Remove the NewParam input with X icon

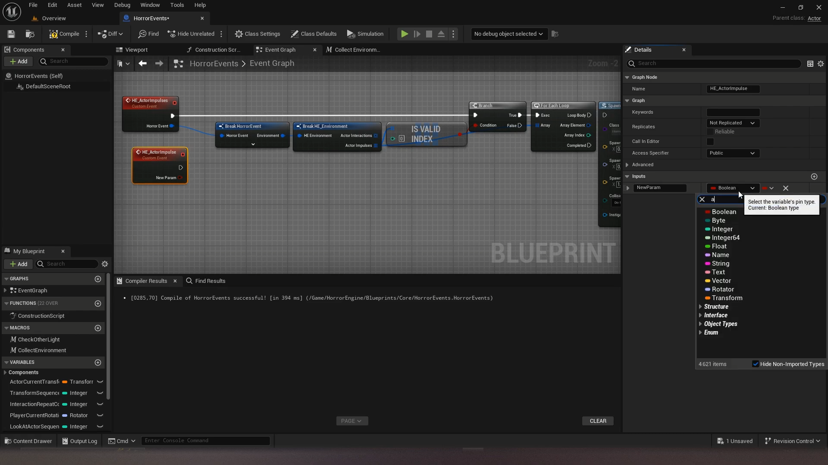tap(786, 188)
